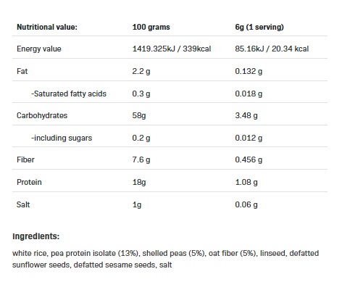Select the 'Carbohydrates' row label
This screenshot has width=342, height=282.
pos(42,115)
